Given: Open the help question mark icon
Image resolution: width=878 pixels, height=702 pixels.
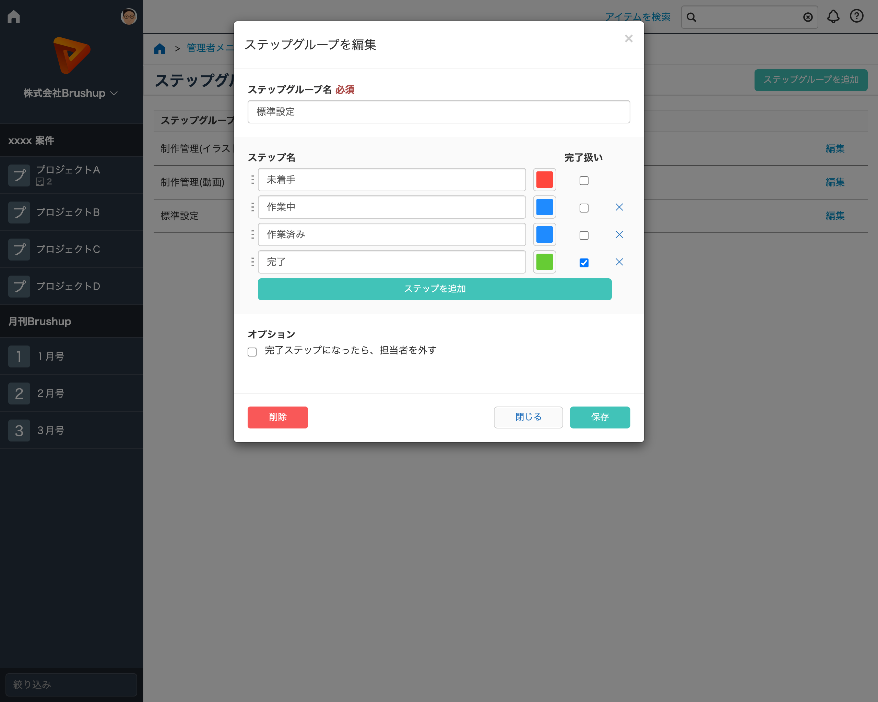Looking at the screenshot, I should coord(856,16).
